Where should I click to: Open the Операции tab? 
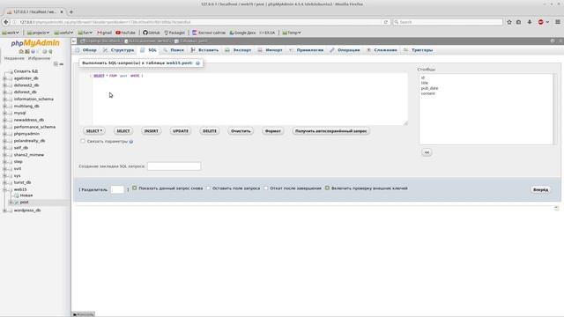(345, 50)
